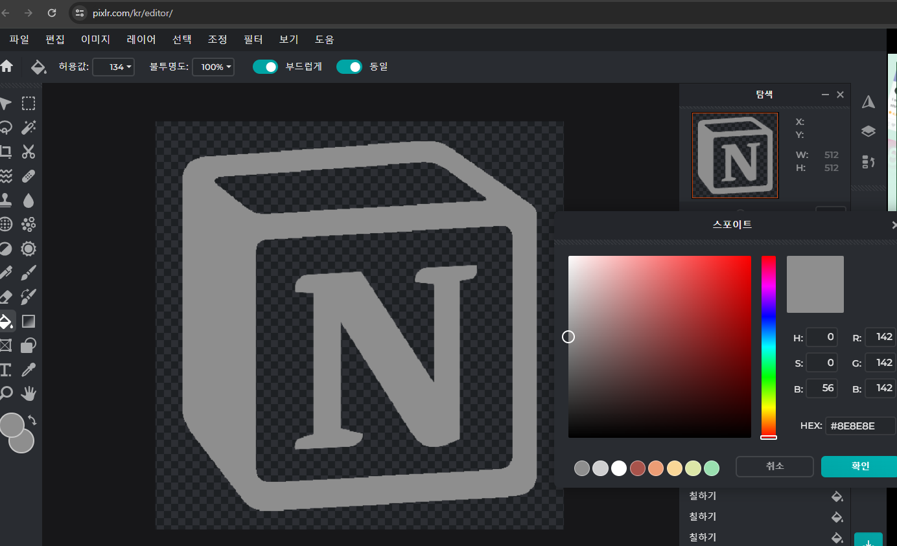Select the Blur droplet tool
The height and width of the screenshot is (546, 897).
[x=29, y=200]
